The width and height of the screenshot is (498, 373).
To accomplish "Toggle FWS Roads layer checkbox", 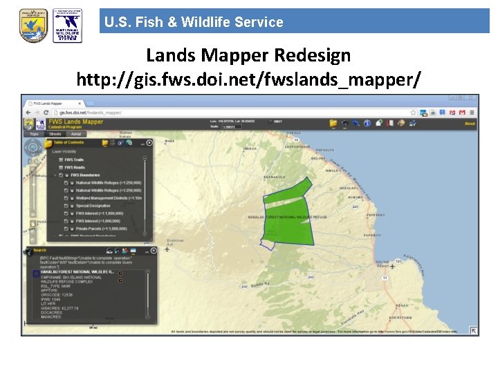I will point(61,167).
